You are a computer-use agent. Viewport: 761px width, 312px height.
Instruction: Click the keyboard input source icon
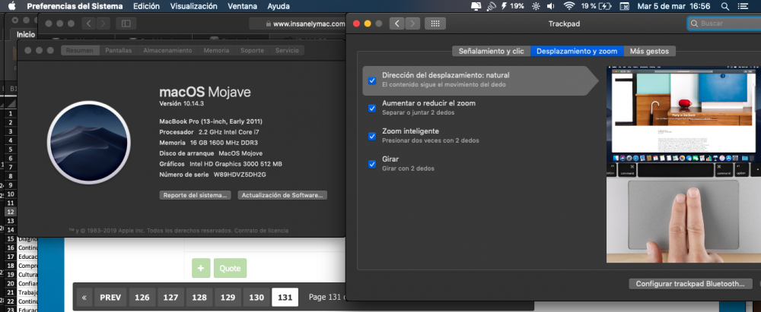click(x=625, y=6)
